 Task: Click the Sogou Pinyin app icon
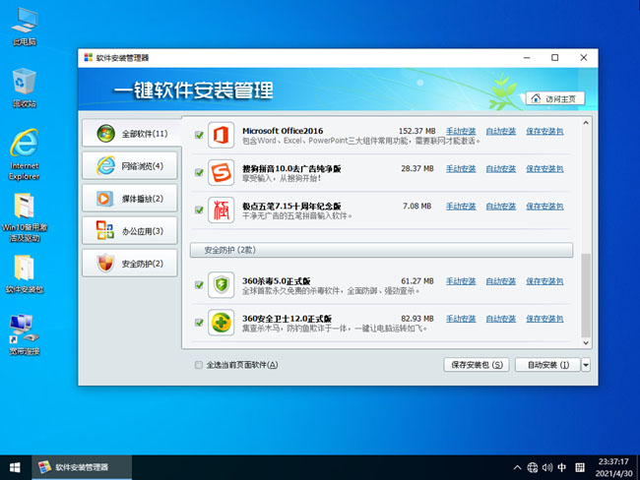(221, 172)
